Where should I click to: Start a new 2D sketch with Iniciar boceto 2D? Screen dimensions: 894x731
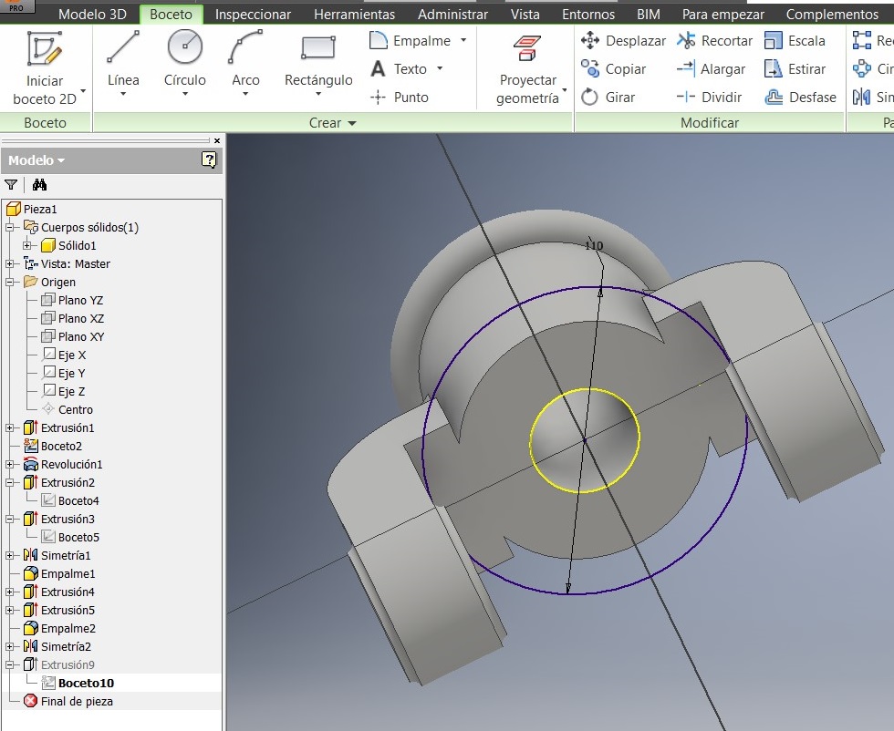pos(45,68)
